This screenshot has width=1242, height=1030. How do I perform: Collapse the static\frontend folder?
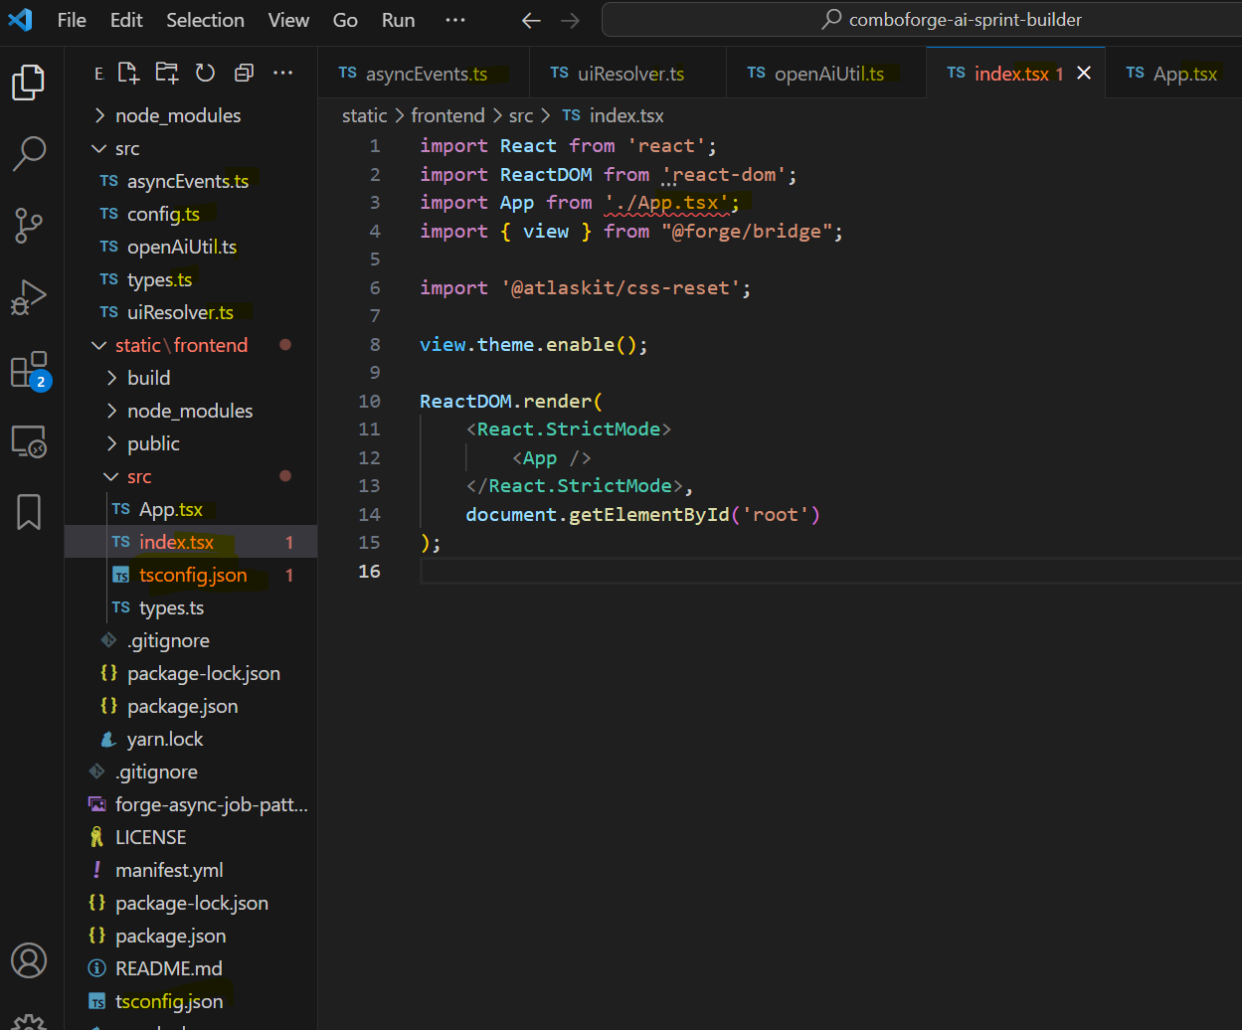[181, 345]
